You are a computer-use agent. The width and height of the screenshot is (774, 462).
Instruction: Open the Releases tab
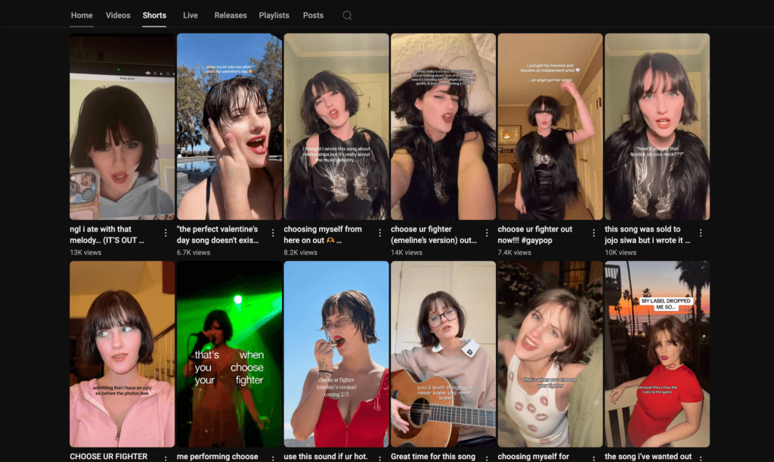point(231,15)
